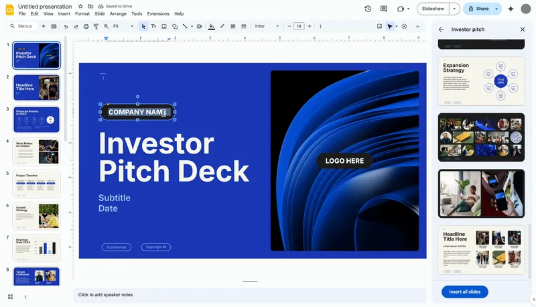Click the Google Slides home logo

click(x=9, y=9)
